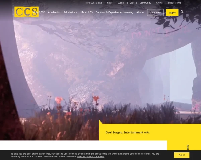Open Life at CCS menu
The width and height of the screenshot is (201, 160).
(x=86, y=12)
